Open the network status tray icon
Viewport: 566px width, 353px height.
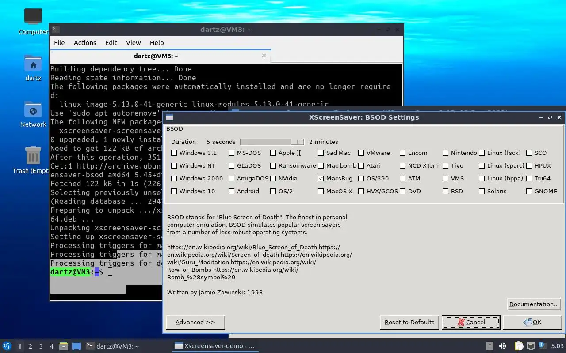tap(531, 346)
